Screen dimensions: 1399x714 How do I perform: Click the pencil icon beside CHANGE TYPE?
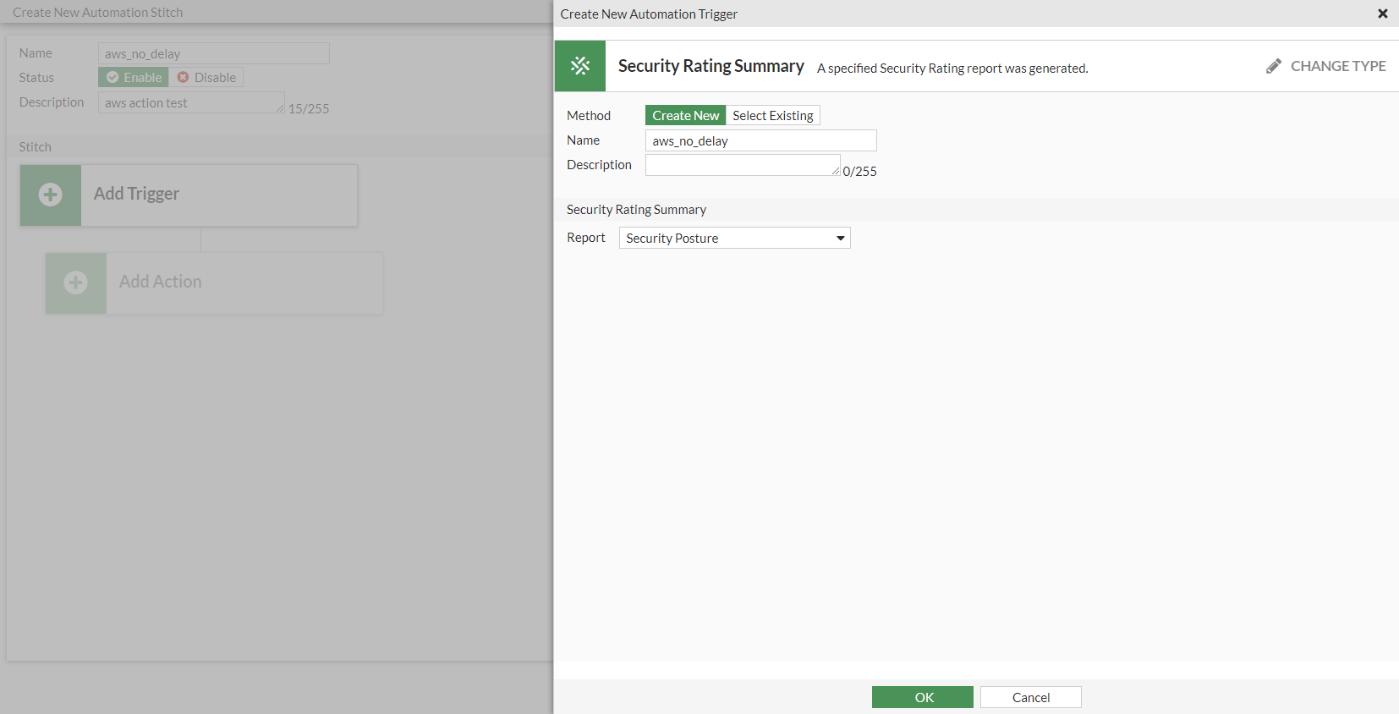pos(1273,66)
